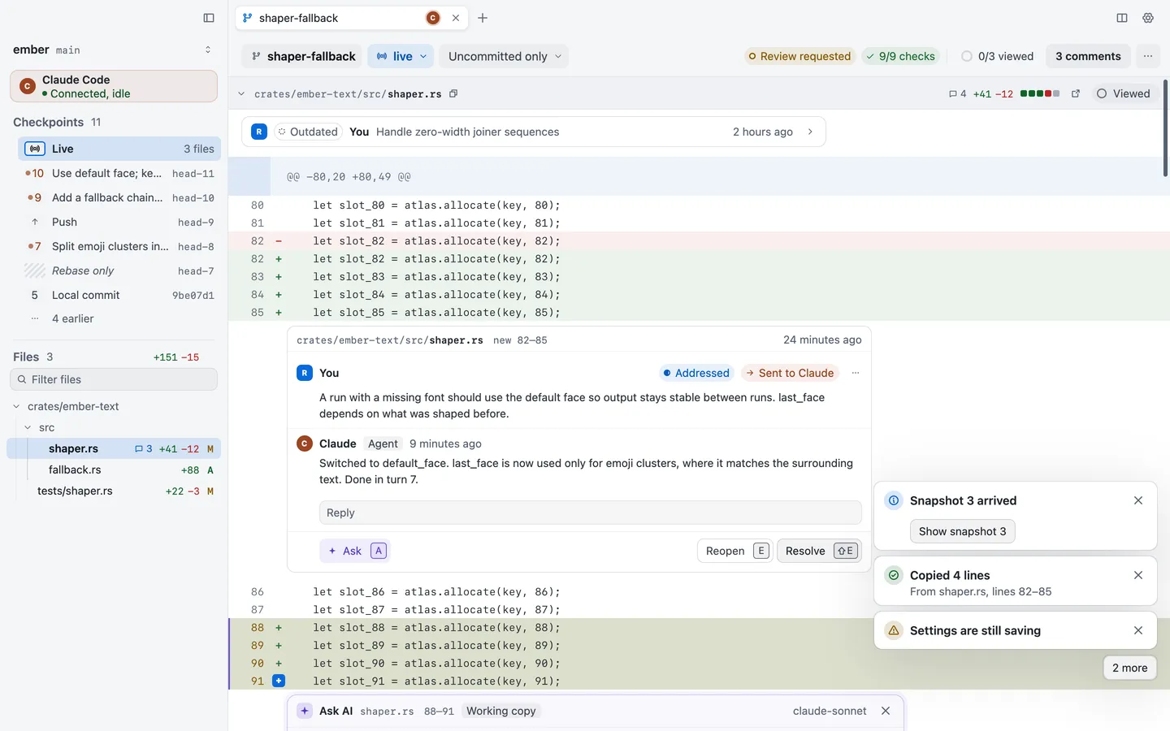Open settings via the gear icon
This screenshot has height=731, width=1170.
pyautogui.click(x=1148, y=18)
